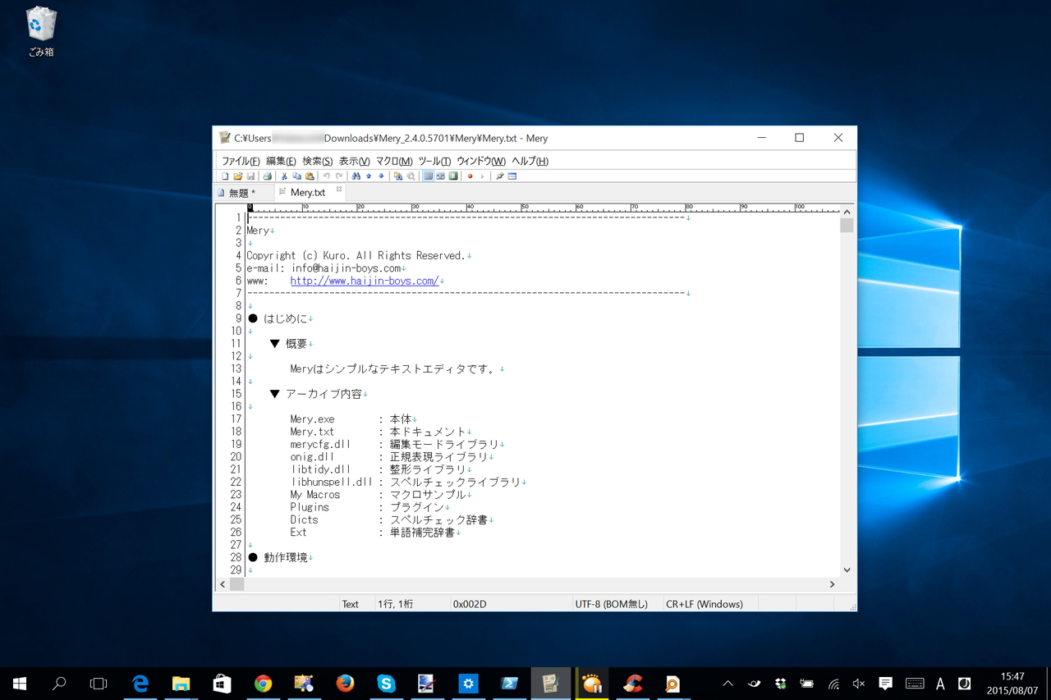Screen dimensions: 1051x700
Task: Click the Find Previous up-arrow icon
Action: point(369,176)
